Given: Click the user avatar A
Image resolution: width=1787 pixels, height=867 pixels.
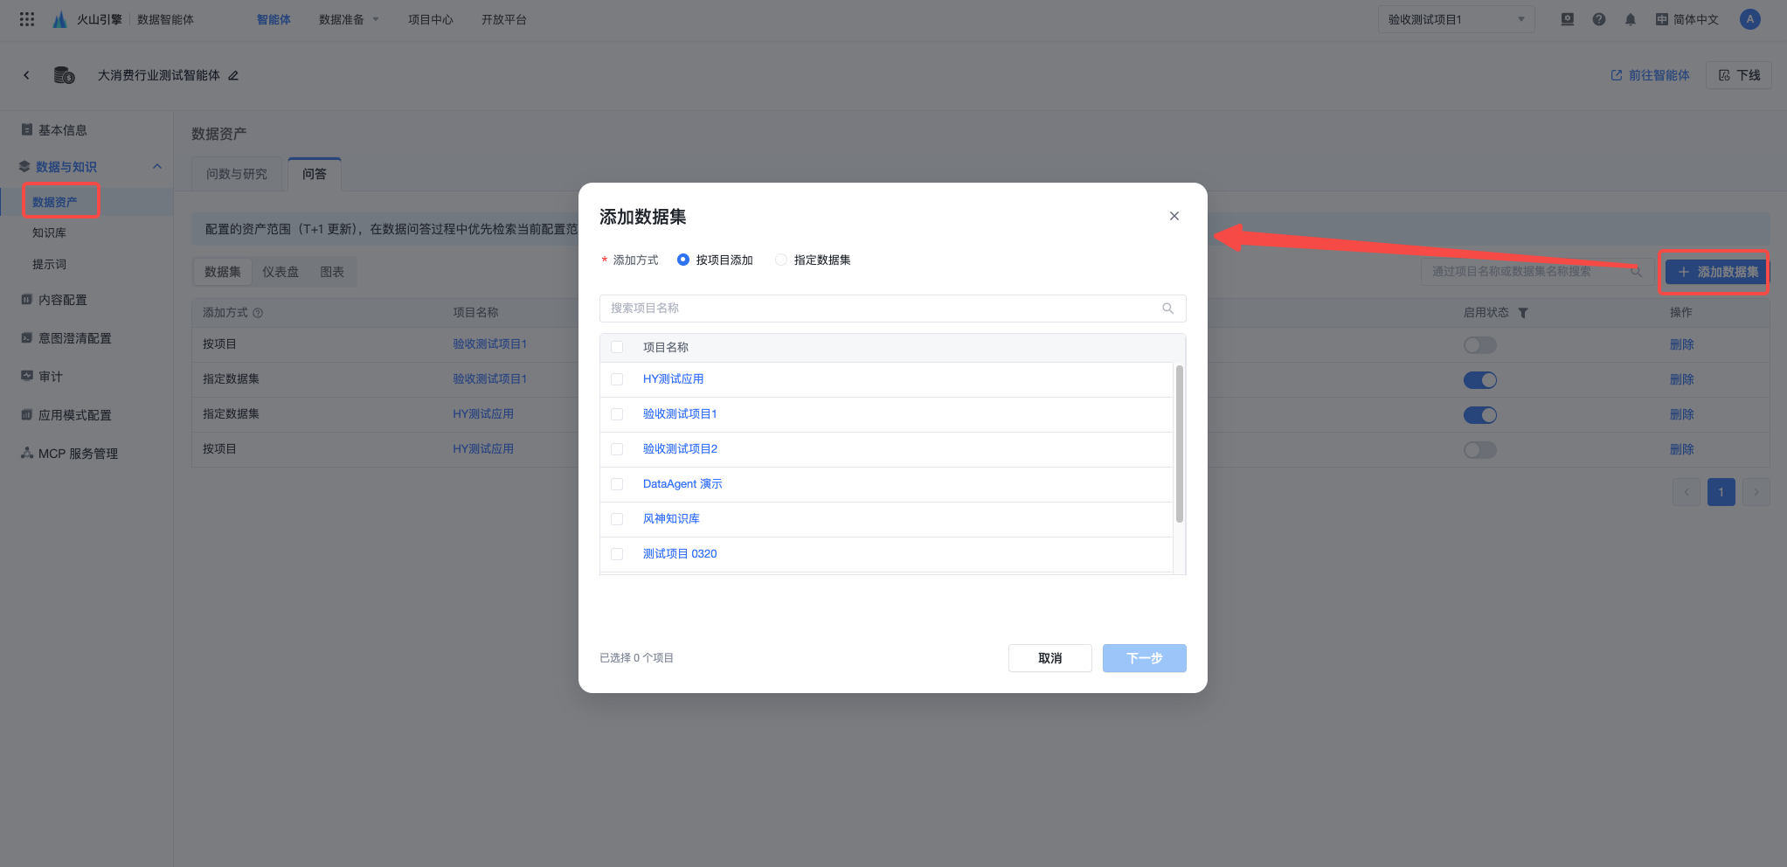Looking at the screenshot, I should click(x=1750, y=19).
